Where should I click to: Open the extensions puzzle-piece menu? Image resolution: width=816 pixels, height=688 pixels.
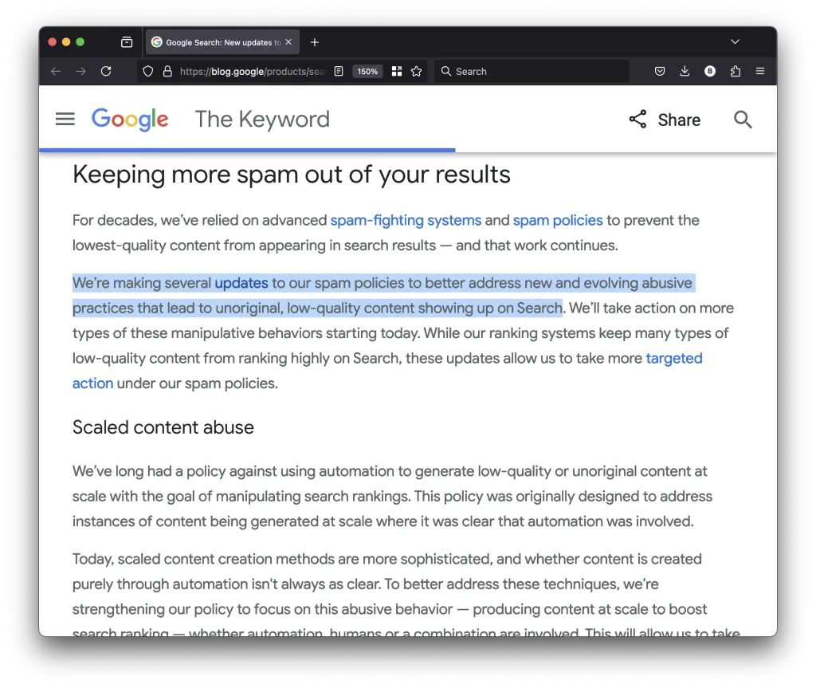click(736, 72)
